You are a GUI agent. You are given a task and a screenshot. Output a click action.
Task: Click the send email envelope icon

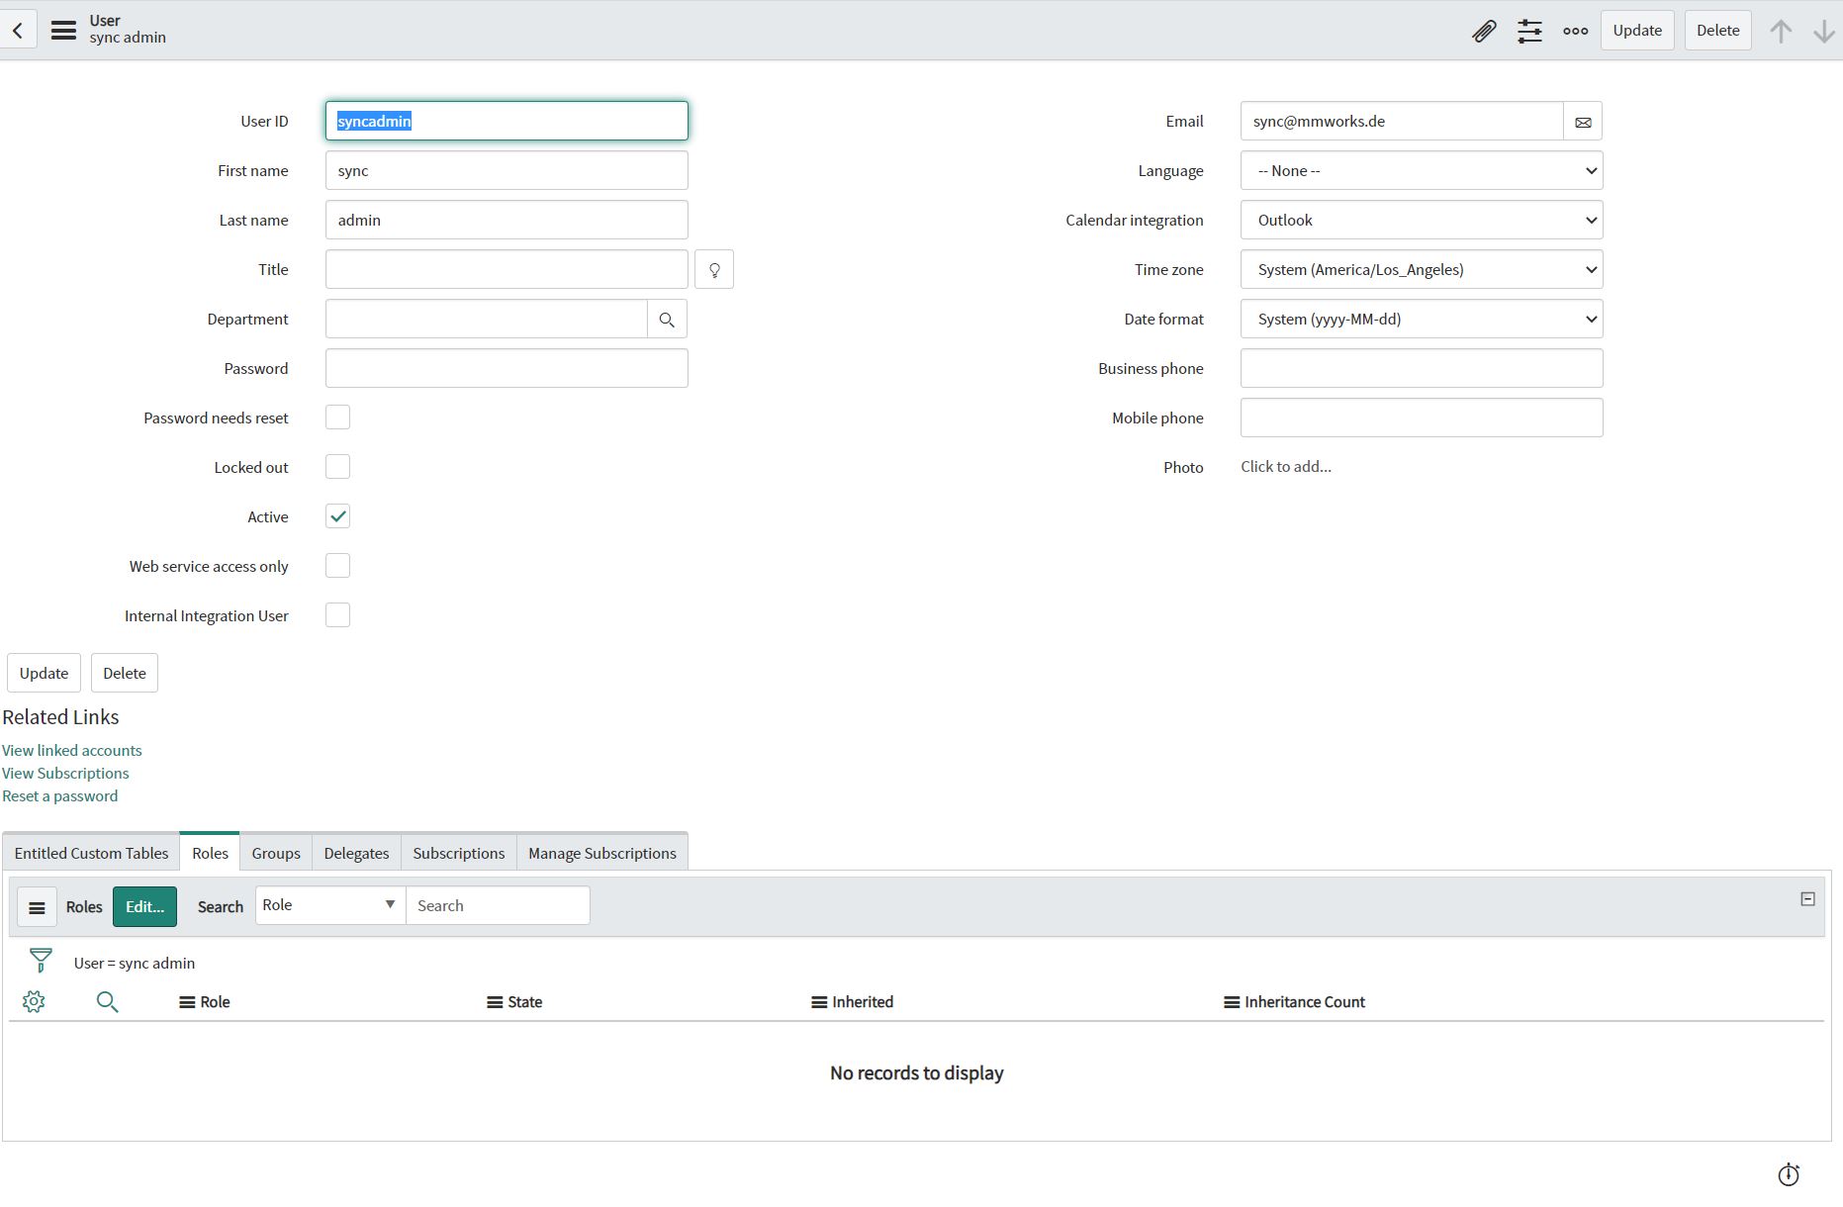tap(1583, 121)
